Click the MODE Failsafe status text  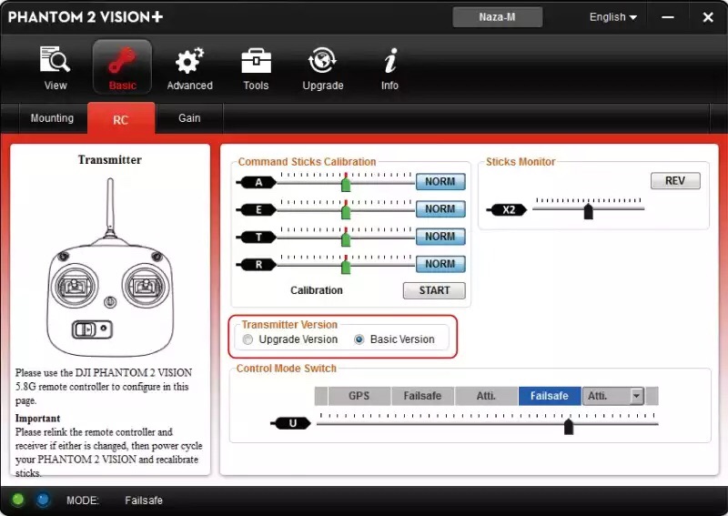[115, 501]
